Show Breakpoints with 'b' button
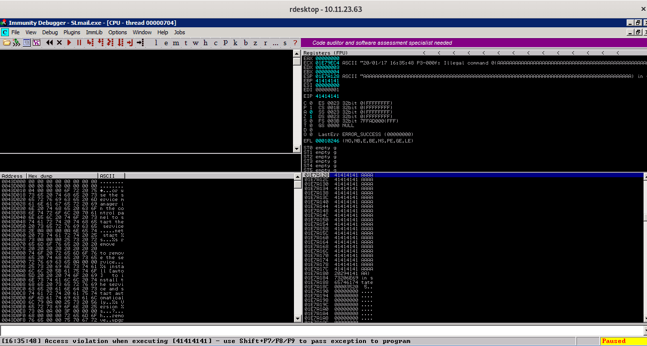Screen dimensions: 647x346 pos(245,43)
